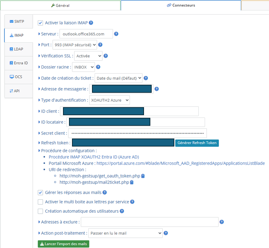Viewport: 269px width, 248px height.
Task: Click help icon beside Adresse de messagerie
Action: (156, 89)
